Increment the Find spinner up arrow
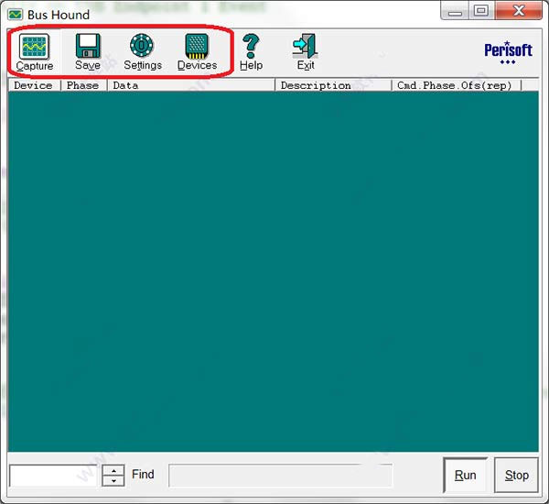Screen dimensions: 549x504 coord(113,470)
